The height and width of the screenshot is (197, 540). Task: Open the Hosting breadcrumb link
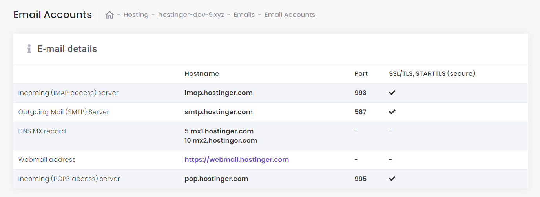click(136, 15)
